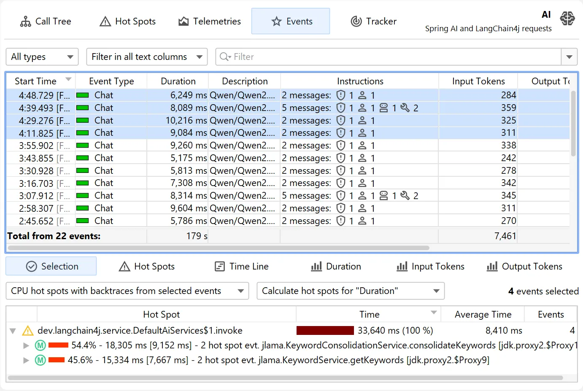Switch to the top Hot Spots view

tap(127, 21)
